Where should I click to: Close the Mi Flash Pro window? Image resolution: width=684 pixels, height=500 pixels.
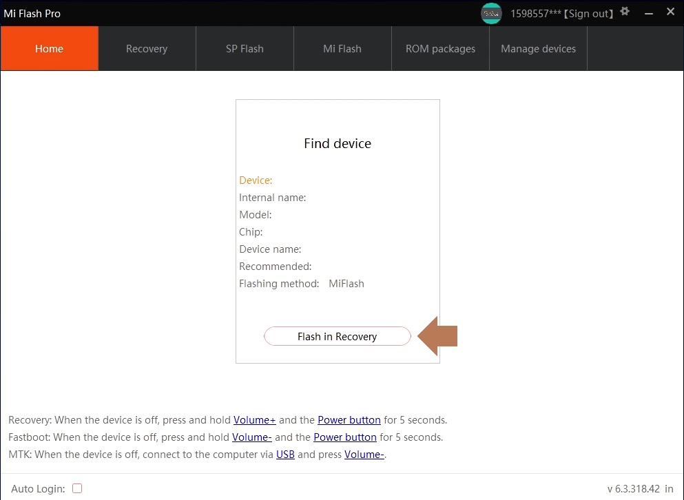[670, 12]
